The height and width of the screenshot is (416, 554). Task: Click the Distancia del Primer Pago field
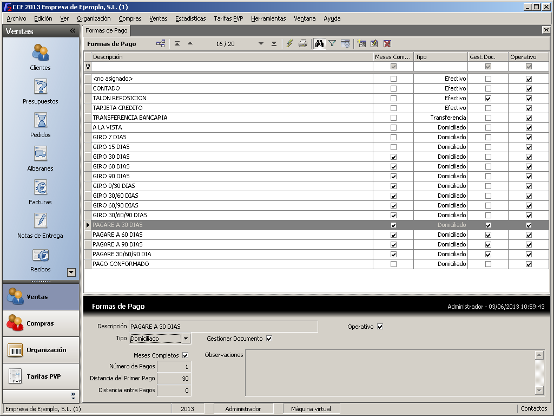tap(174, 379)
